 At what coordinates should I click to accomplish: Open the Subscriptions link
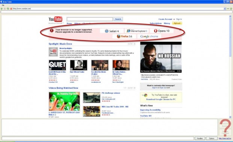(x=156, y=23)
